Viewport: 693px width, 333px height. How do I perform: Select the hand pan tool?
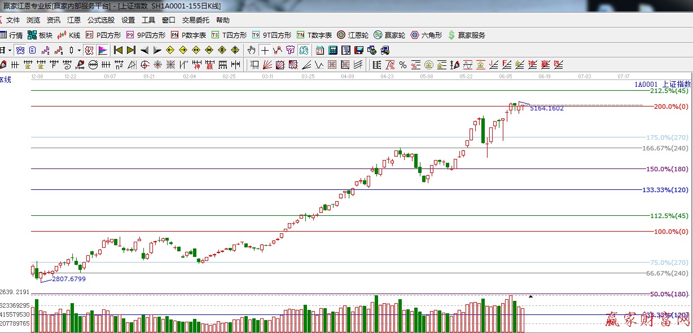point(252,50)
